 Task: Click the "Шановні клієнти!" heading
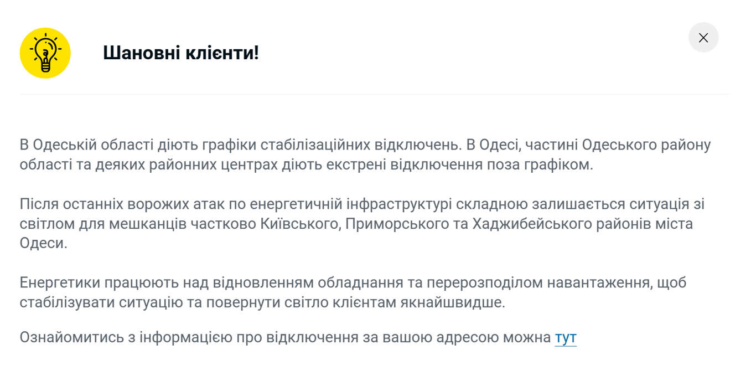(x=181, y=53)
